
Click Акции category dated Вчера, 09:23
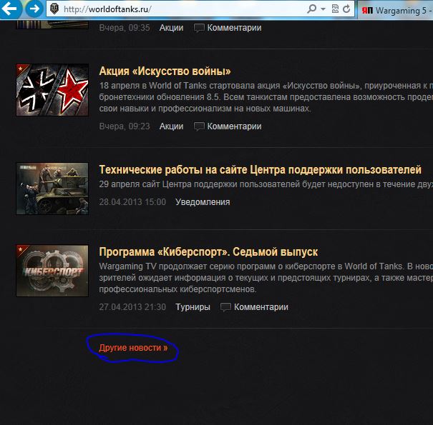171,126
